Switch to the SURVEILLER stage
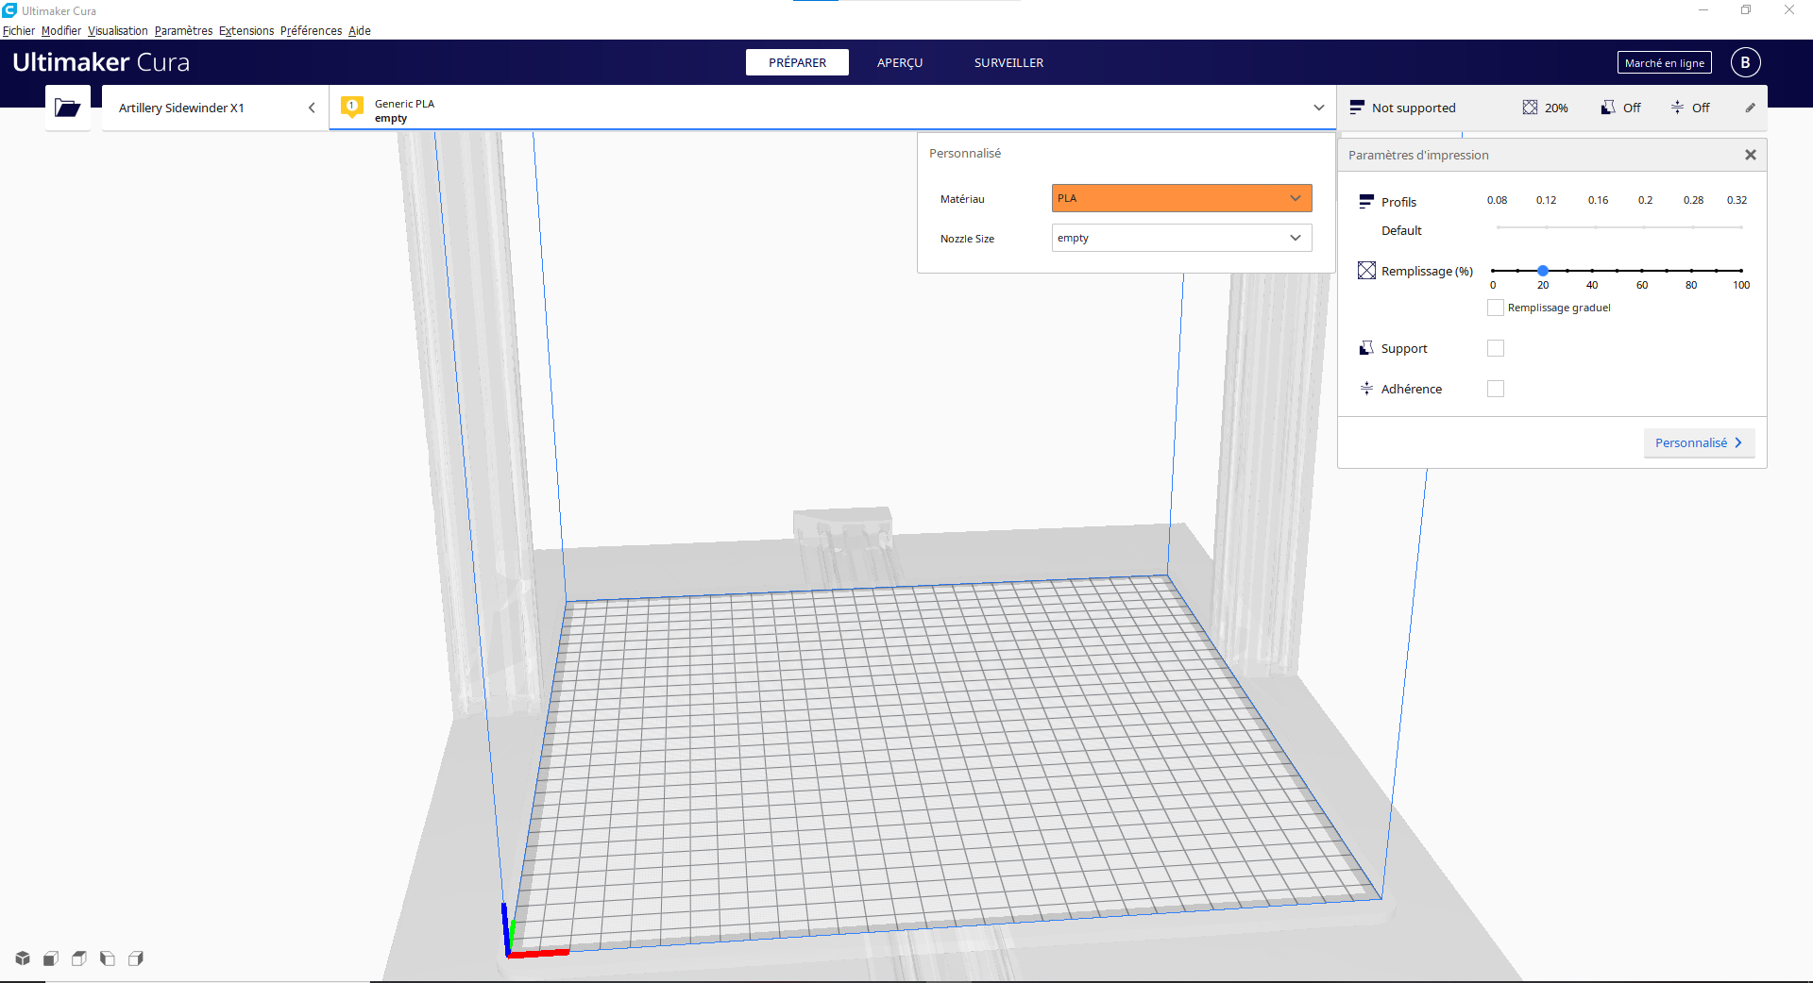 pyautogui.click(x=1008, y=62)
